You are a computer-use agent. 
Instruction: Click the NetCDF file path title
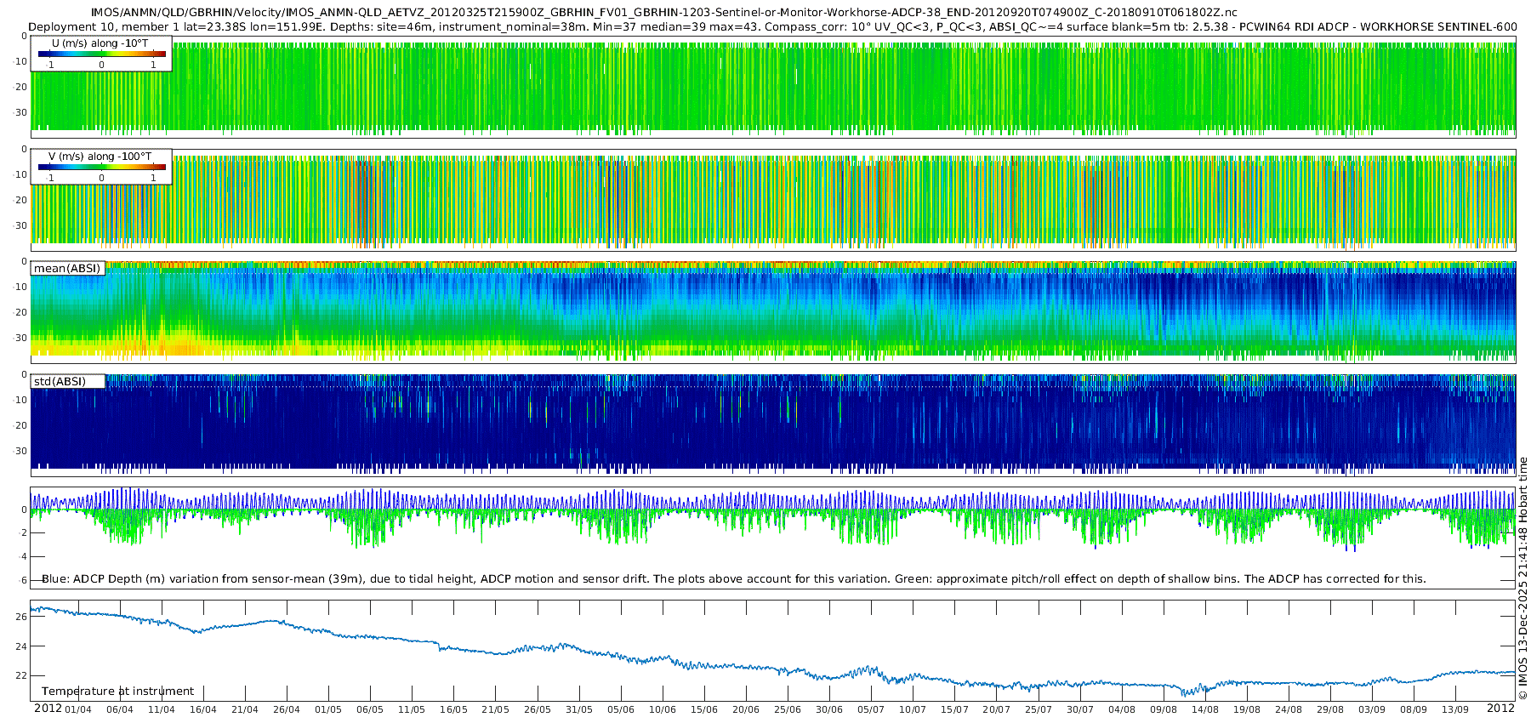coord(663,13)
